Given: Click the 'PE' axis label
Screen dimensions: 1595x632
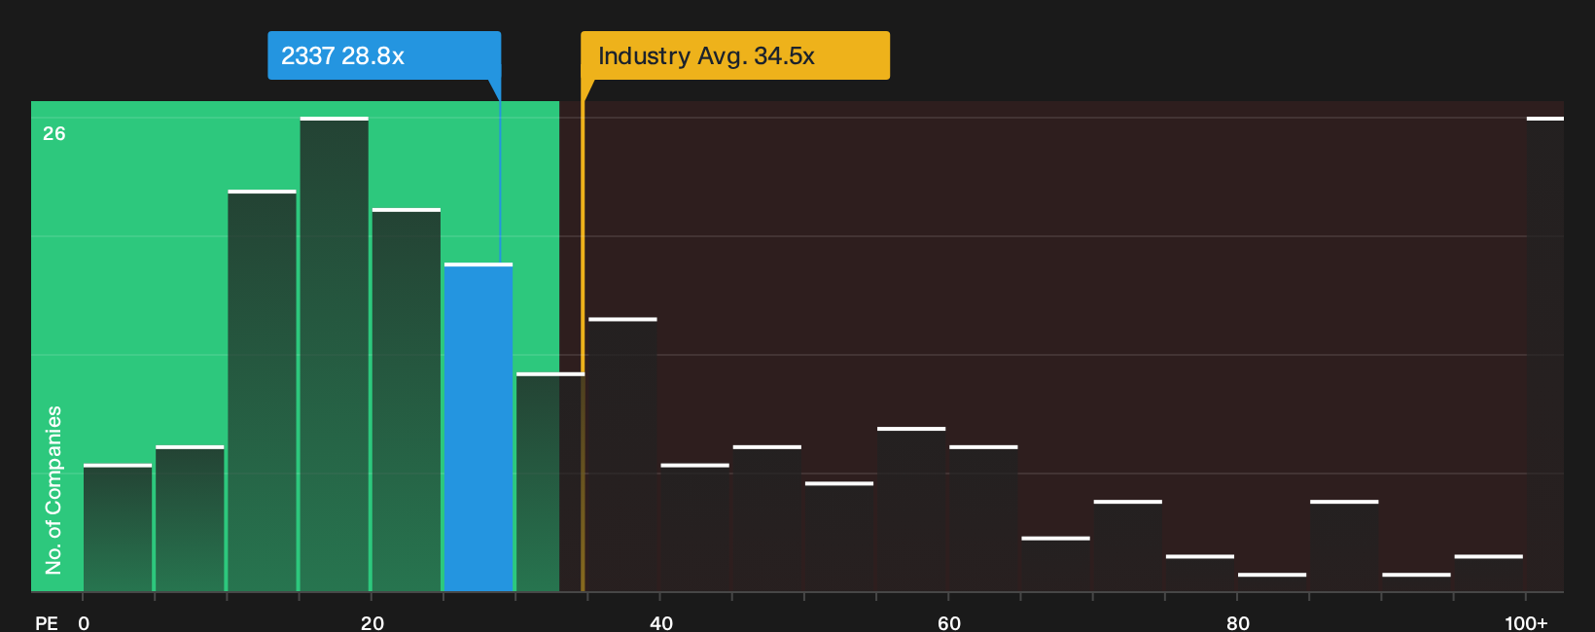Looking at the screenshot, I should [x=47, y=622].
